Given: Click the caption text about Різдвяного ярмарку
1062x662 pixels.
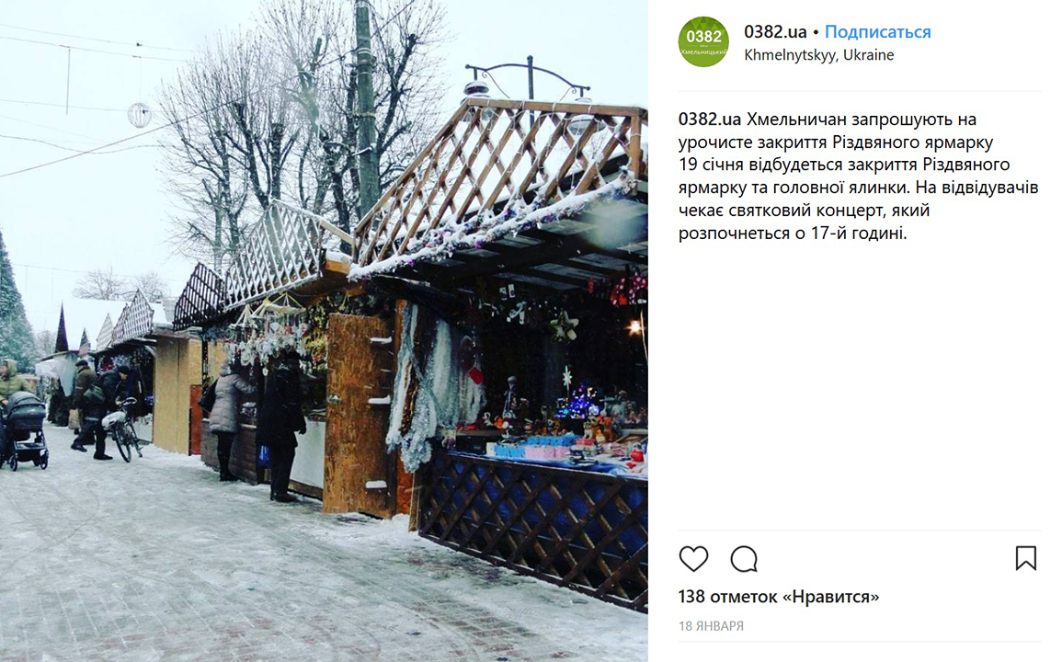Looking at the screenshot, I should pyautogui.click(x=858, y=177).
